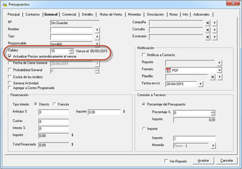Image resolution: width=242 pixels, height=169 pixels.
Task: Open the Fecha envío date picker arrow
Action: click(201, 84)
